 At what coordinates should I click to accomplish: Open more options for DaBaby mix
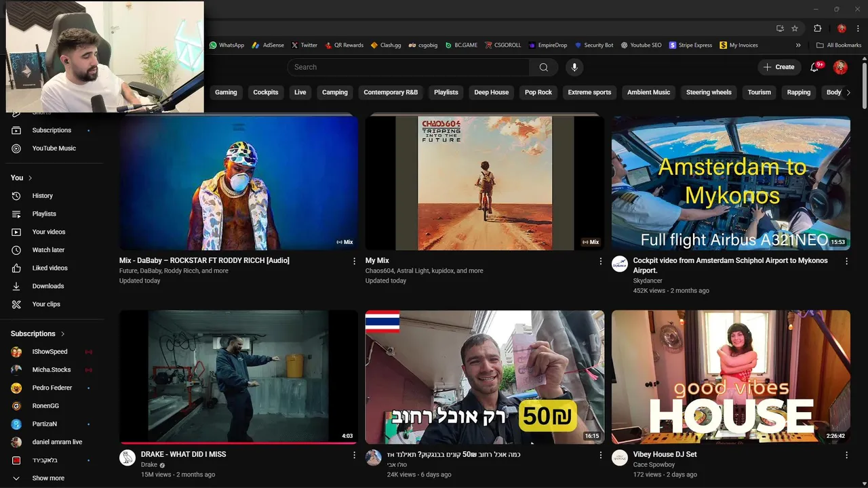point(354,261)
